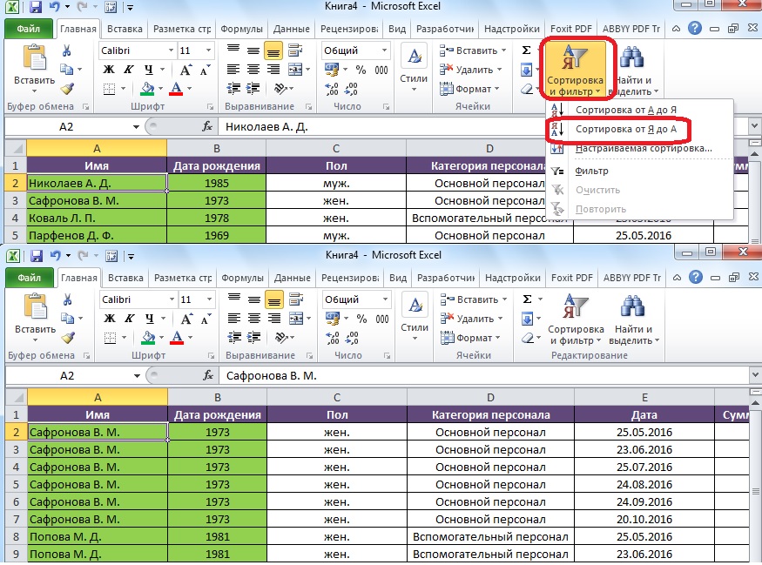Viewport: 762px width, 565px height.
Task: Click Удалить cells button in top window
Action: pos(470,70)
